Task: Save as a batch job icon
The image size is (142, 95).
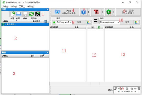Action: [38, 14]
